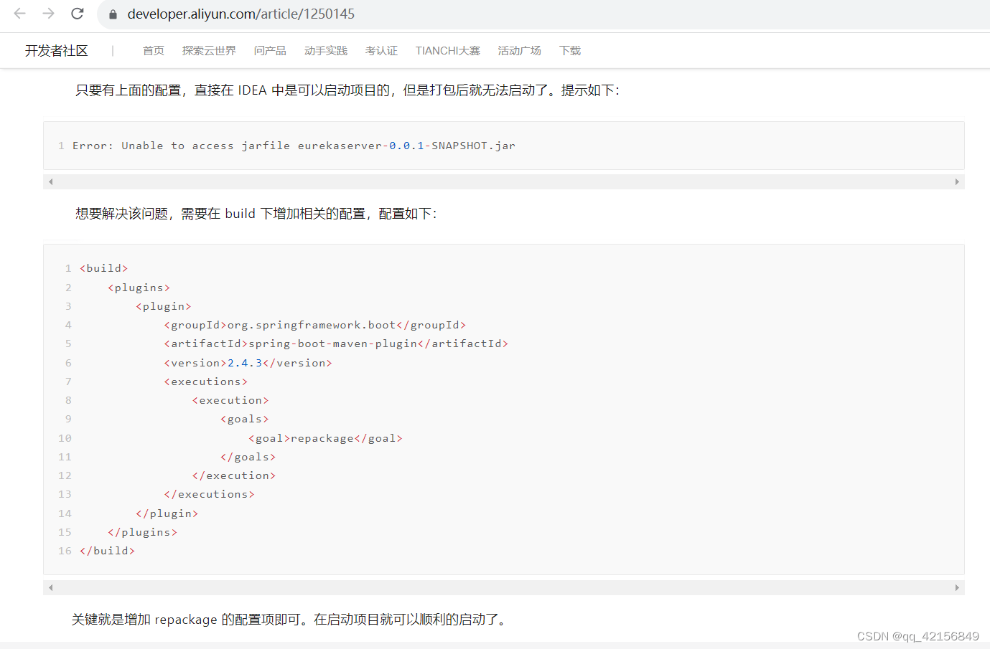Image resolution: width=990 pixels, height=649 pixels.
Task: Click the padlock security icon in address bar
Action: 111,14
